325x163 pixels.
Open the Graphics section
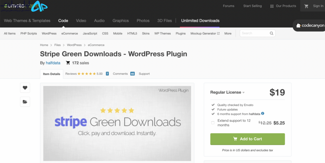coord(121,21)
